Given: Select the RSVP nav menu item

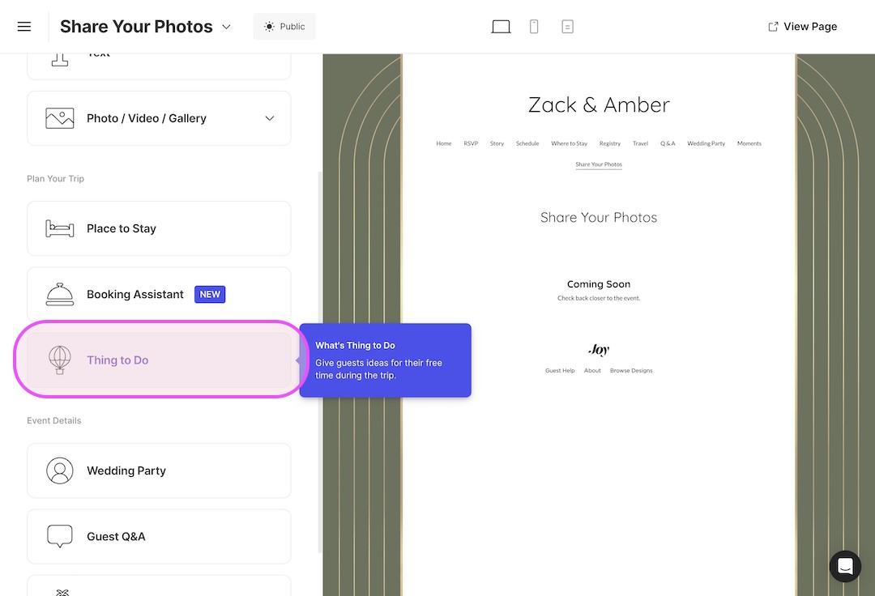Looking at the screenshot, I should tap(471, 143).
